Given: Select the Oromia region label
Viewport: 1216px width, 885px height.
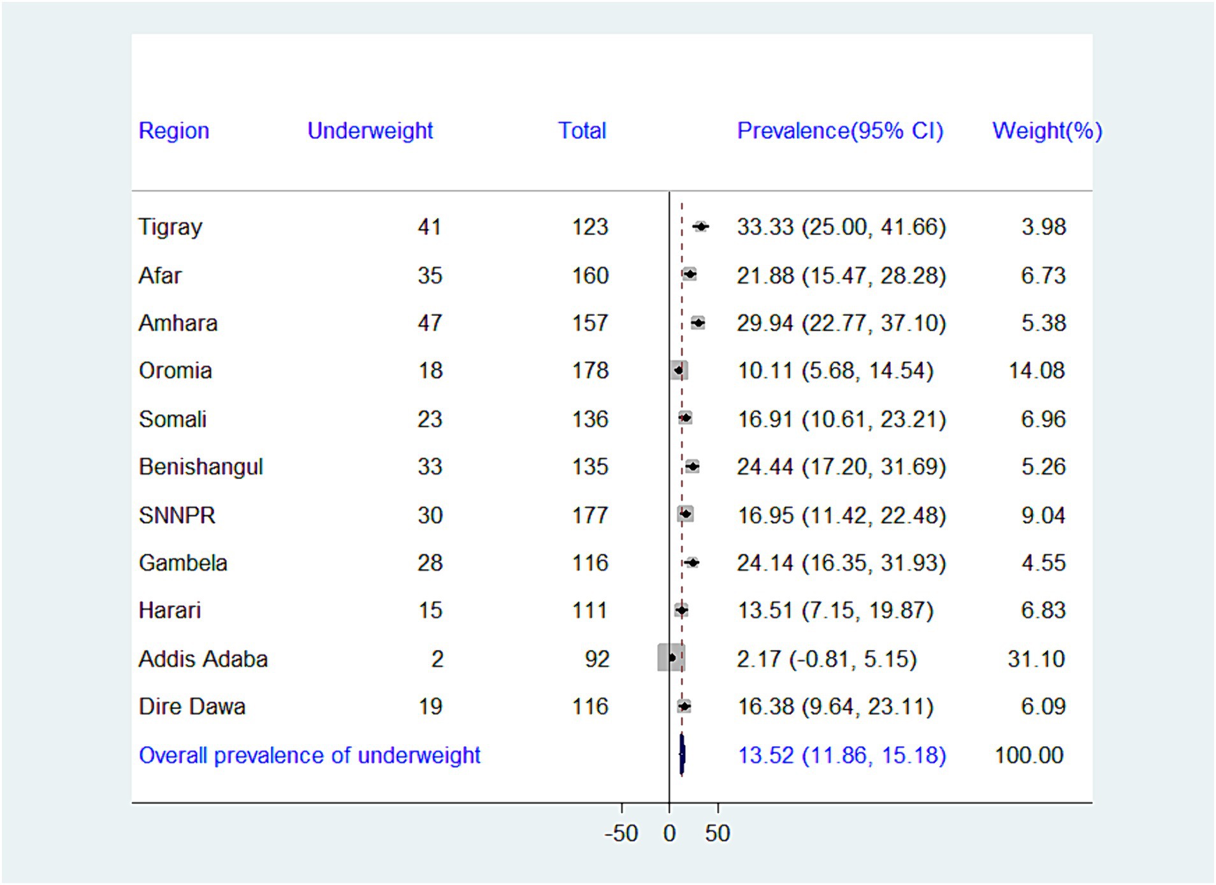Looking at the screenshot, I should (x=175, y=371).
